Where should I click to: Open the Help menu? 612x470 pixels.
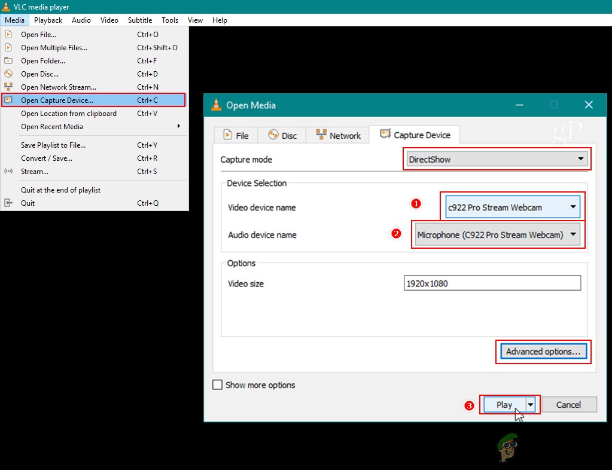coord(220,20)
